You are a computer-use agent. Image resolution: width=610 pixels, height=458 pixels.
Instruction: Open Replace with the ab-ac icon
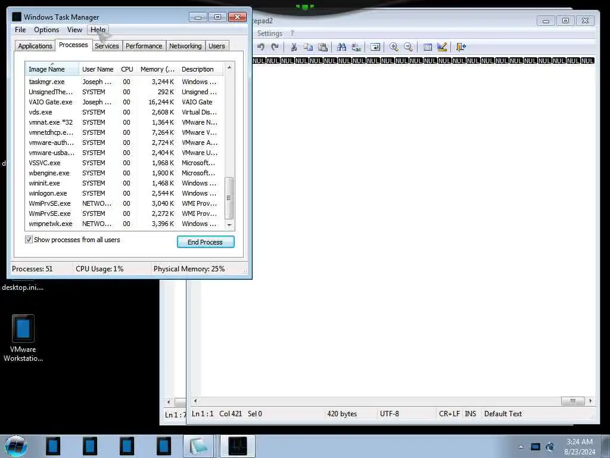click(356, 47)
